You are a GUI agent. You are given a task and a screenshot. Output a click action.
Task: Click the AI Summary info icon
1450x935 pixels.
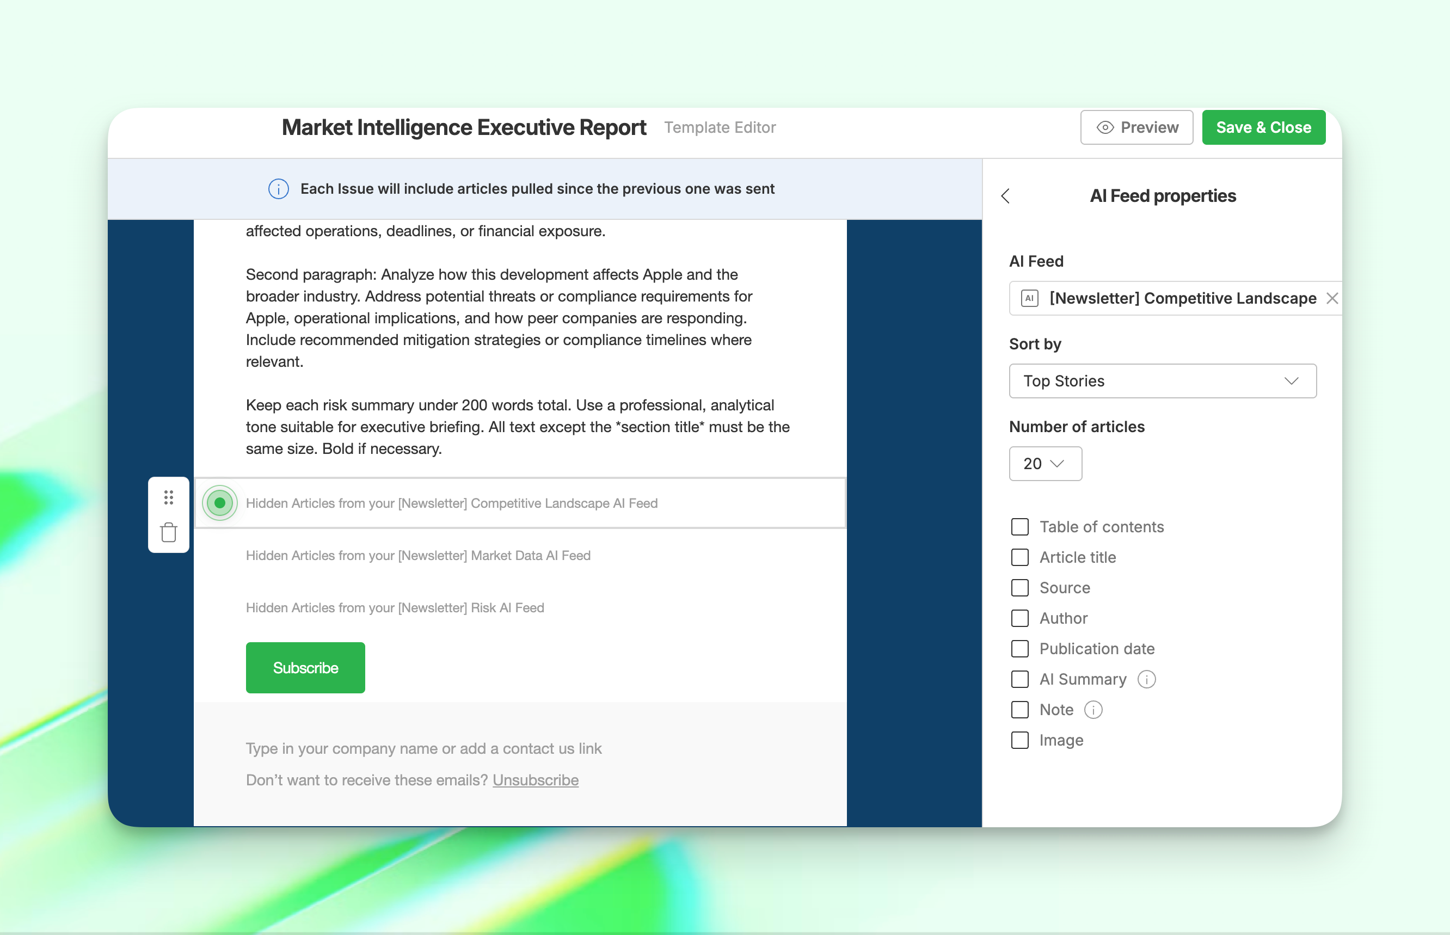point(1146,679)
